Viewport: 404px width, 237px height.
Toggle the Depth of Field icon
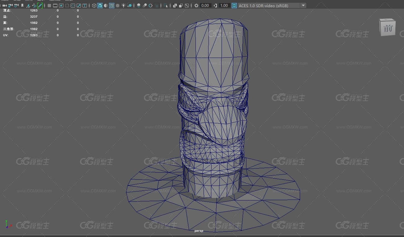[x=156, y=6]
